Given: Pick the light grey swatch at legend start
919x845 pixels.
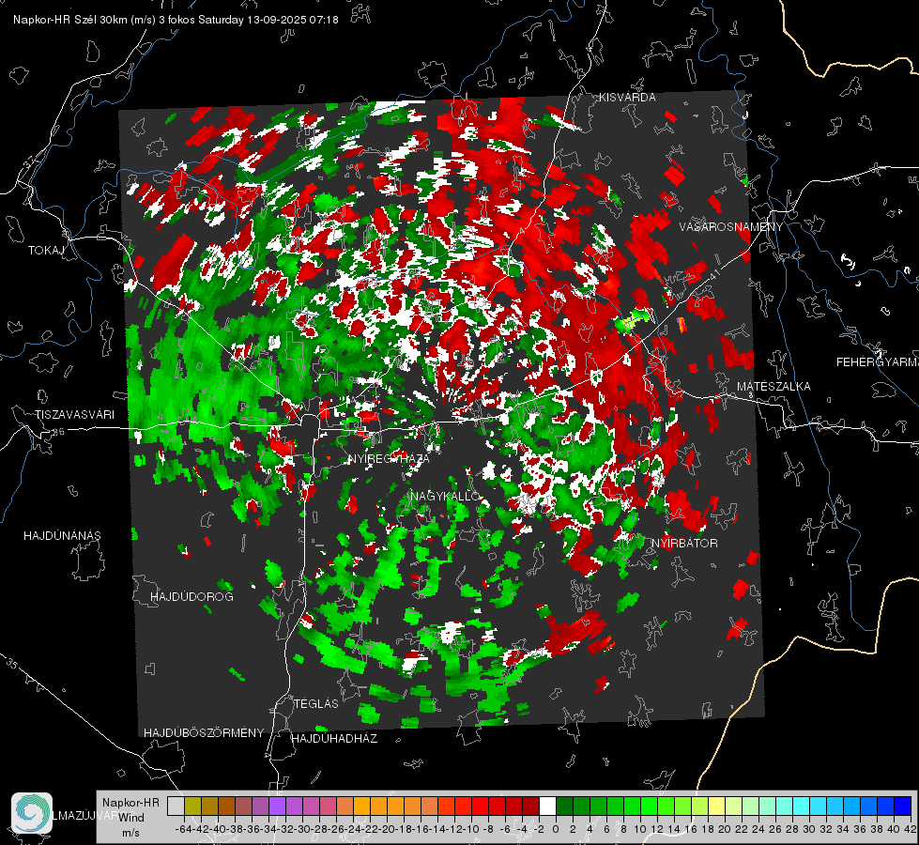Looking at the screenshot, I should (x=176, y=806).
